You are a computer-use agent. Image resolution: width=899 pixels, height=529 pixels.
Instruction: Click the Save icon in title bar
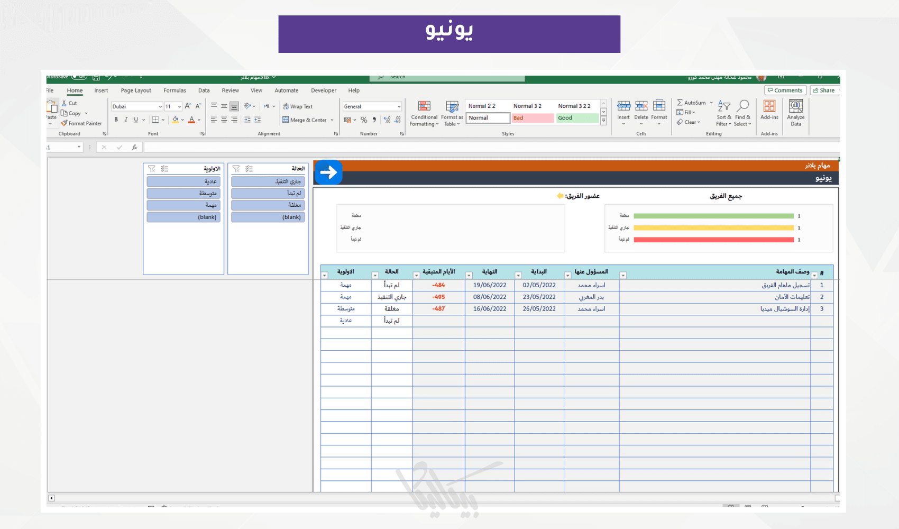coord(96,77)
